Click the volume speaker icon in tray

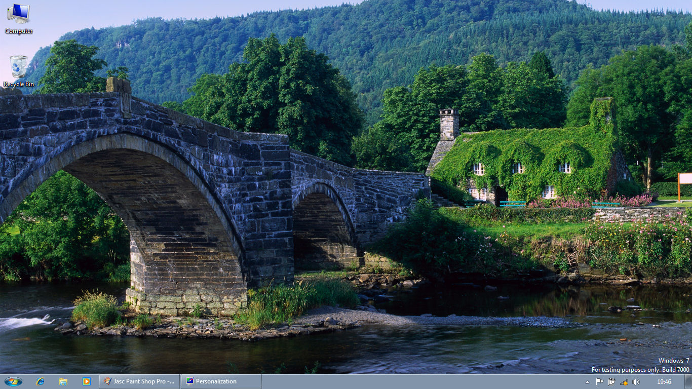pos(636,382)
